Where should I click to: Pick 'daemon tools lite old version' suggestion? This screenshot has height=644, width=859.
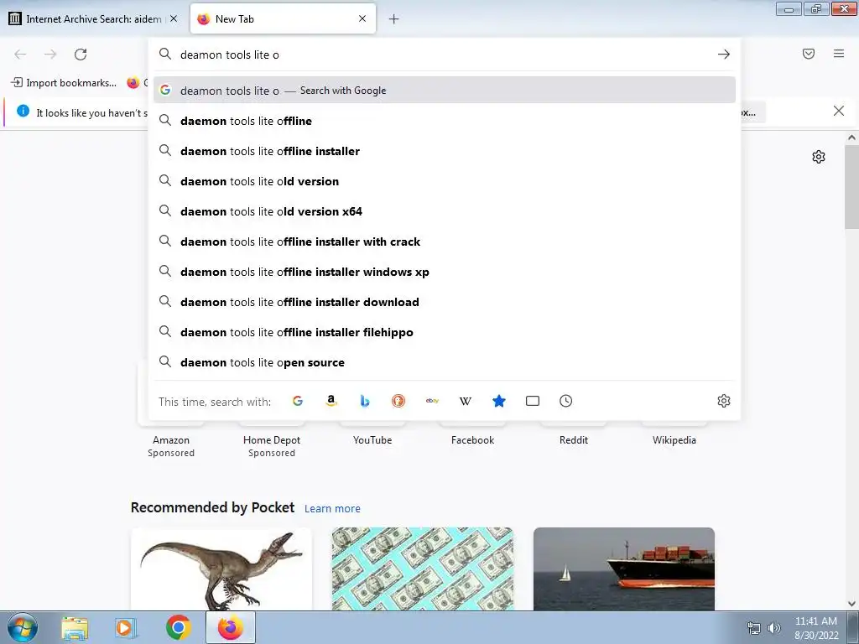pyautogui.click(x=445, y=181)
